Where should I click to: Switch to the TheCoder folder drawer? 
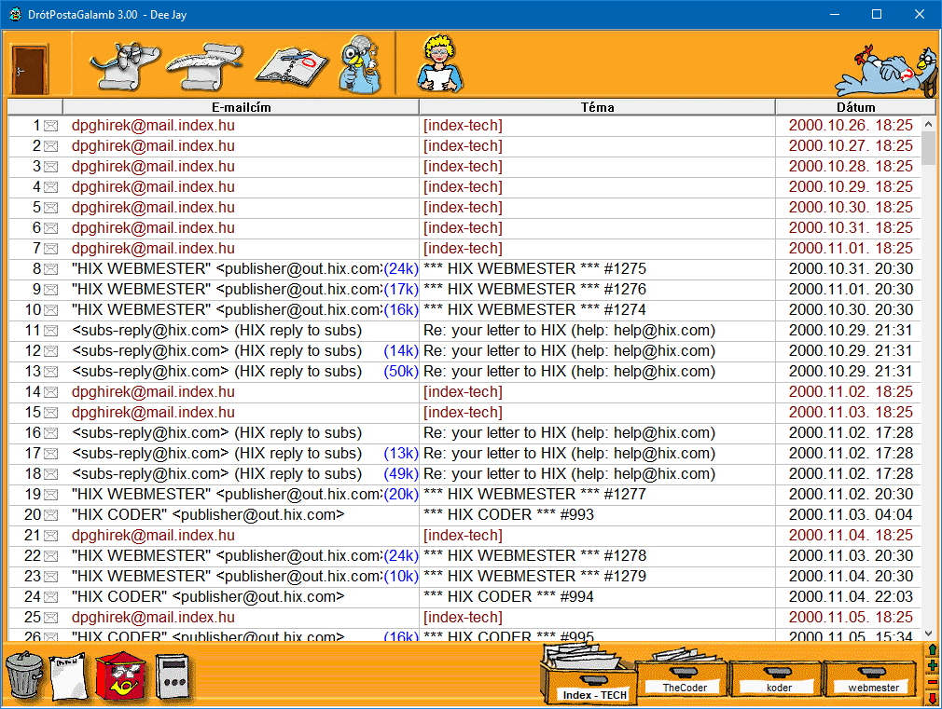[x=684, y=677]
